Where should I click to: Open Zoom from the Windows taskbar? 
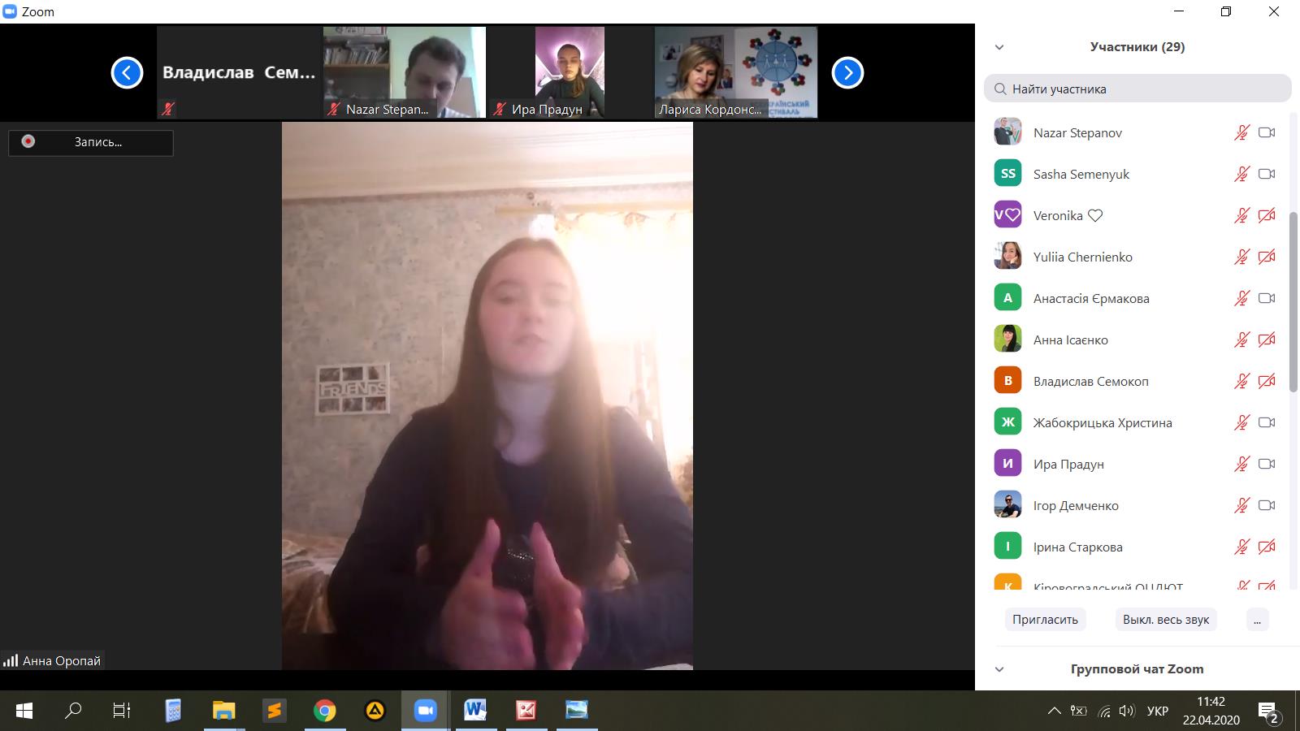425,711
